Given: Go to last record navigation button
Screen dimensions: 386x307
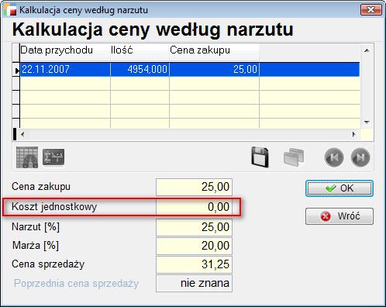Looking at the screenshot, I should point(360,157).
